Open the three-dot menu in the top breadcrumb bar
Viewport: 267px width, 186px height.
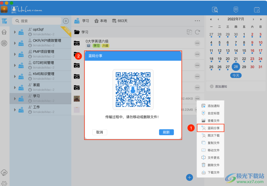click(x=197, y=21)
